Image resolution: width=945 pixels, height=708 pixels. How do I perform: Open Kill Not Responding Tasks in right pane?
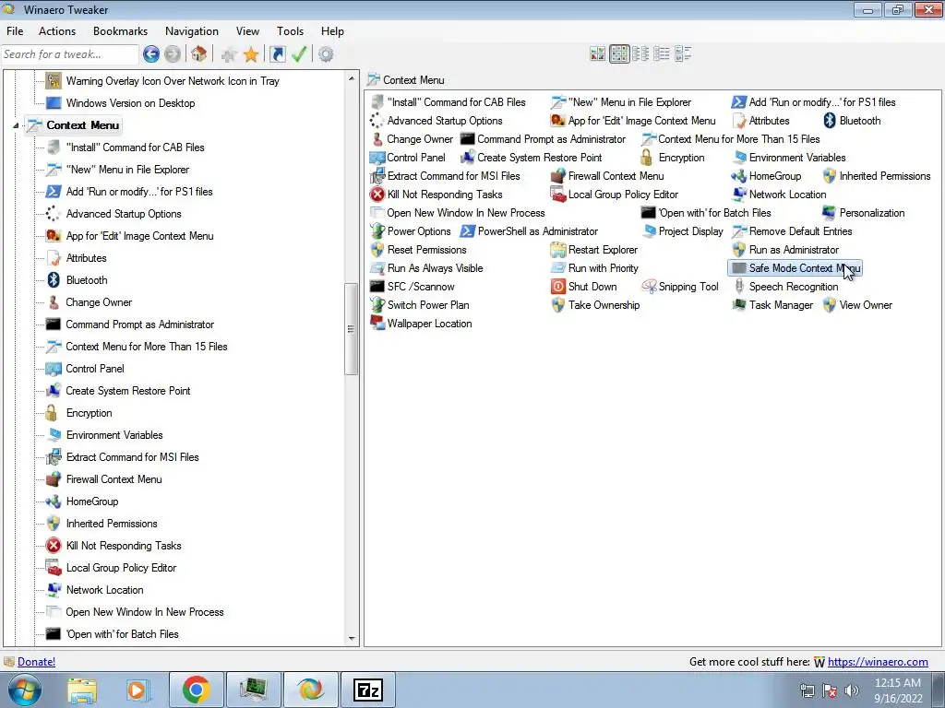437,195
